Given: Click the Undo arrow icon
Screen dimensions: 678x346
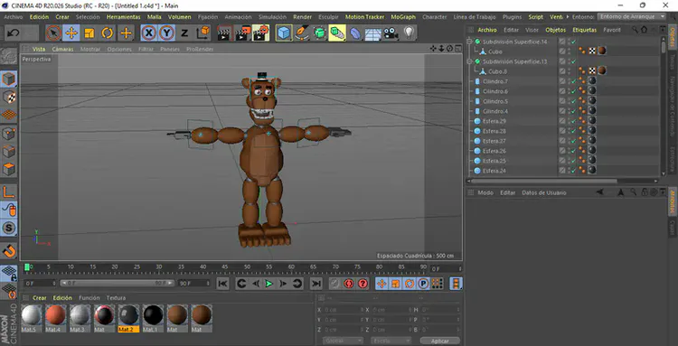Looking at the screenshot, I should coord(14,33).
